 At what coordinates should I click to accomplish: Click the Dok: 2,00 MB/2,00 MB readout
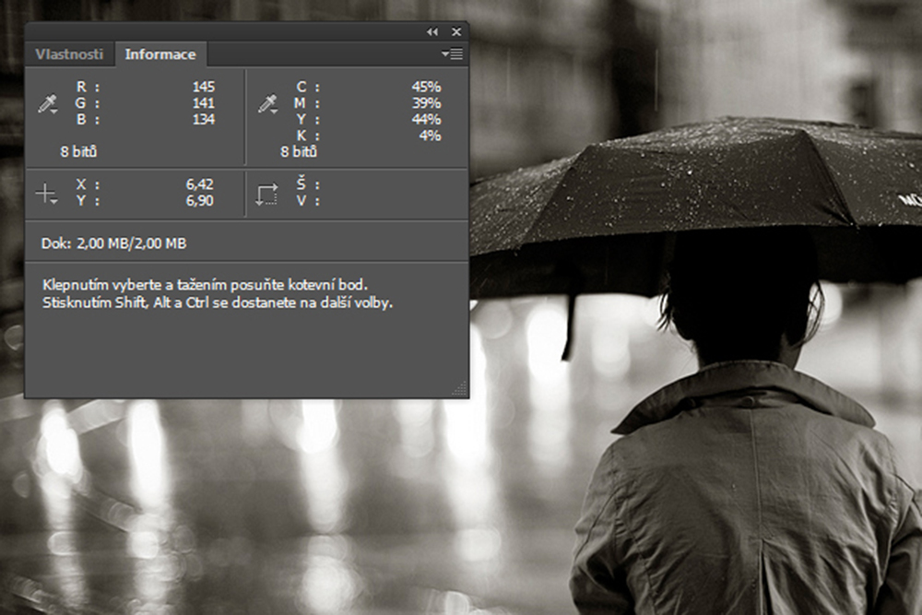point(114,243)
